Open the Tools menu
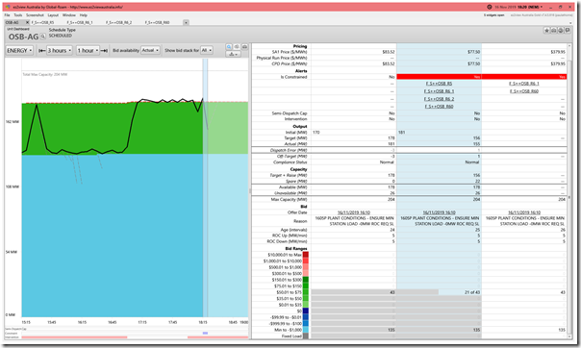The height and width of the screenshot is (348, 581). [x=17, y=15]
